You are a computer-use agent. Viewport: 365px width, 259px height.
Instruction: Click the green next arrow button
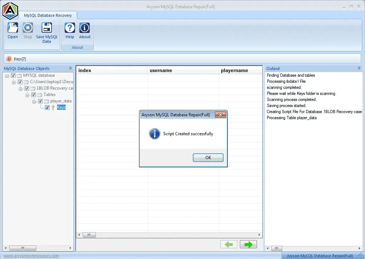pos(248,244)
